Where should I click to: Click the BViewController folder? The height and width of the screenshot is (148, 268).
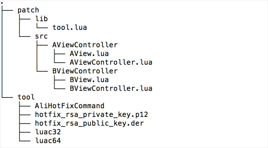pyautogui.click(x=85, y=71)
